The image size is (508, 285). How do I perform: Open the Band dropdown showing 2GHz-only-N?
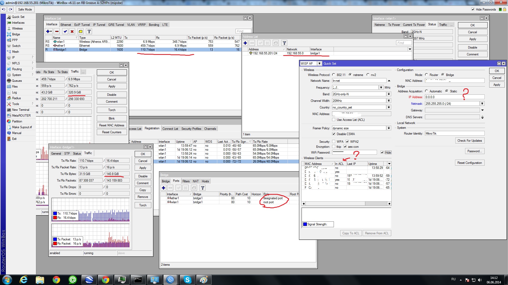(389, 94)
